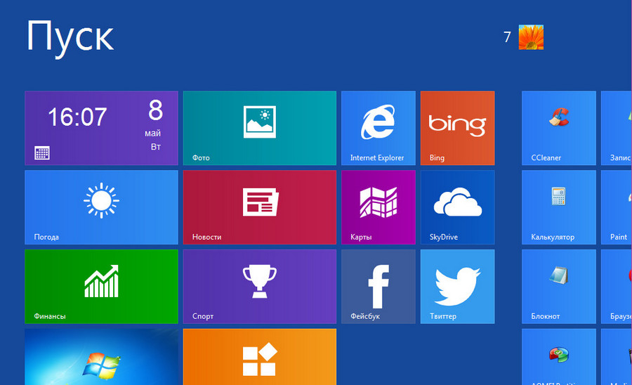The width and height of the screenshot is (632, 385).
Task: Launch the Фейсбук tile
Action: pos(378,287)
